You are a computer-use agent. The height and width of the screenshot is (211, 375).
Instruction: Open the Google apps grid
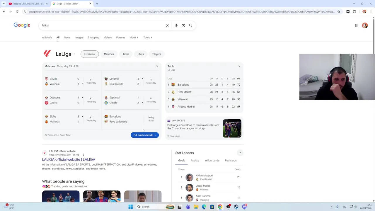pos(357,25)
